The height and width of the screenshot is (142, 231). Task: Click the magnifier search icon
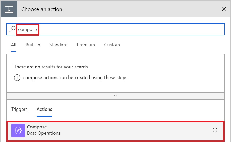click(x=13, y=29)
